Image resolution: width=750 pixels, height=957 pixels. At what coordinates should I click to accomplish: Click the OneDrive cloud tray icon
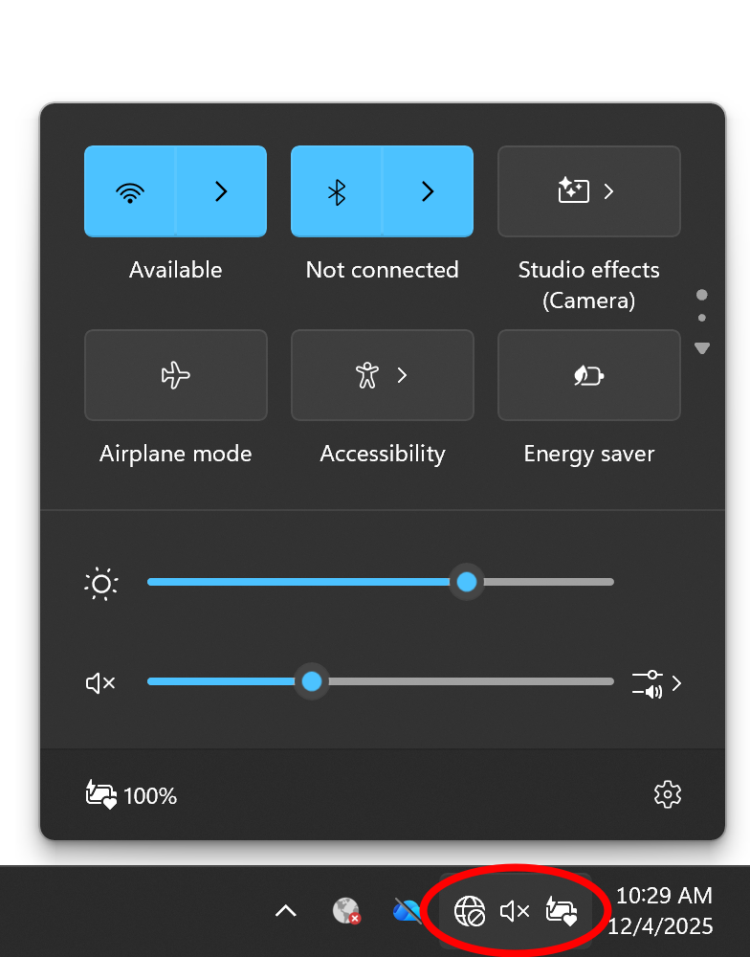click(407, 911)
